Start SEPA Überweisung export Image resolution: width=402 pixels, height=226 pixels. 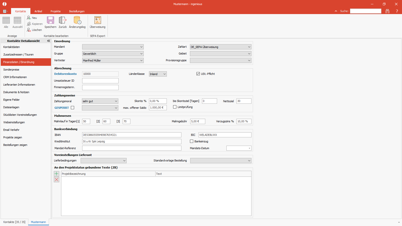pyautogui.click(x=97, y=22)
